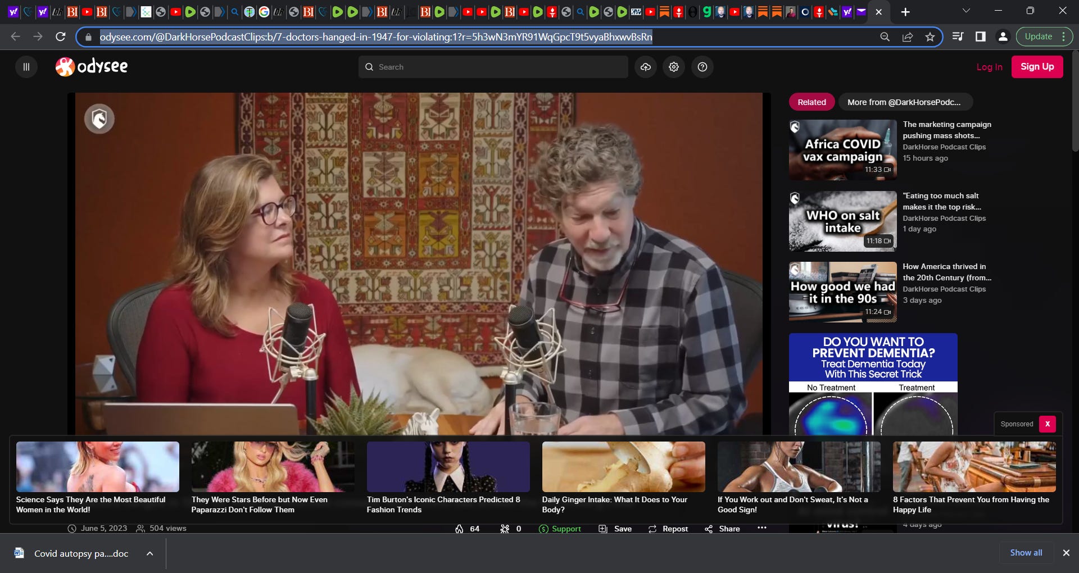Click the upload cloud icon
This screenshot has width=1079, height=573.
tap(646, 67)
